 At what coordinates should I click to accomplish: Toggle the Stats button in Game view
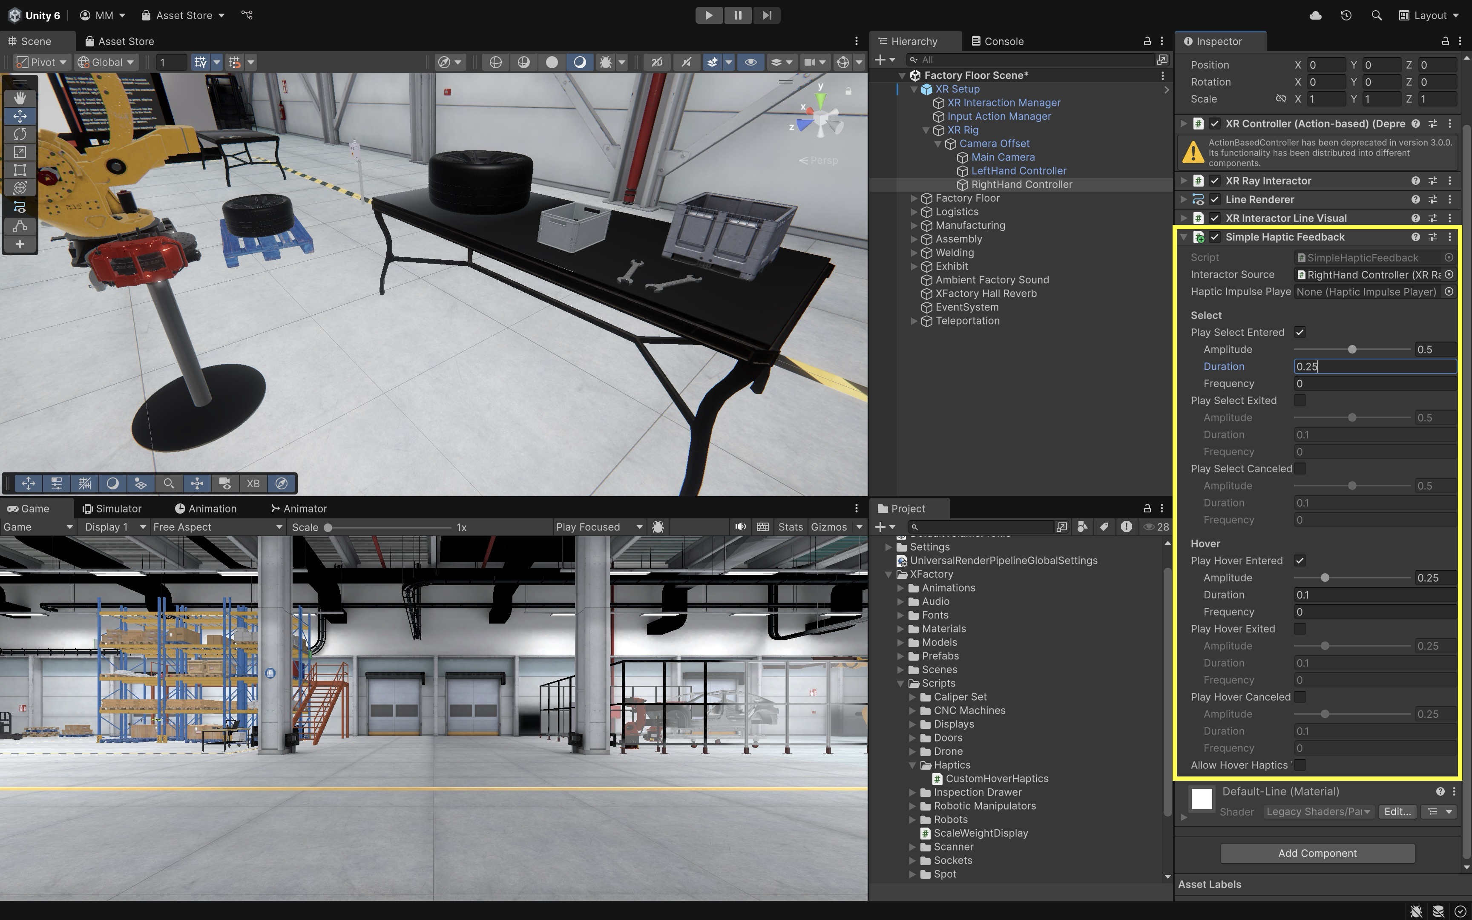click(x=790, y=527)
